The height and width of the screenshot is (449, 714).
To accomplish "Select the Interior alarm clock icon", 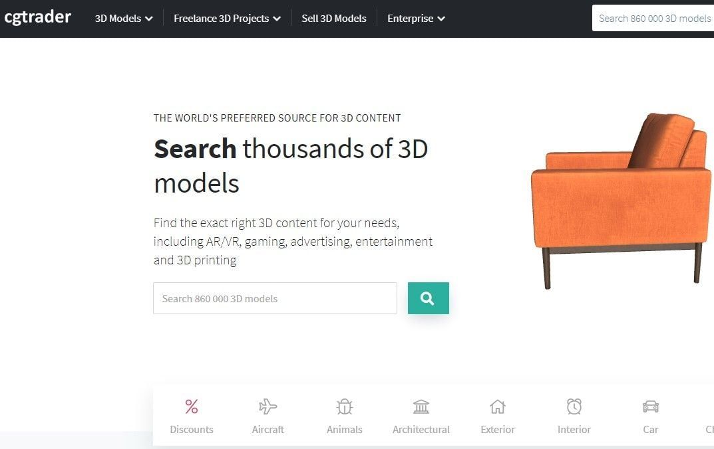I will click(574, 406).
